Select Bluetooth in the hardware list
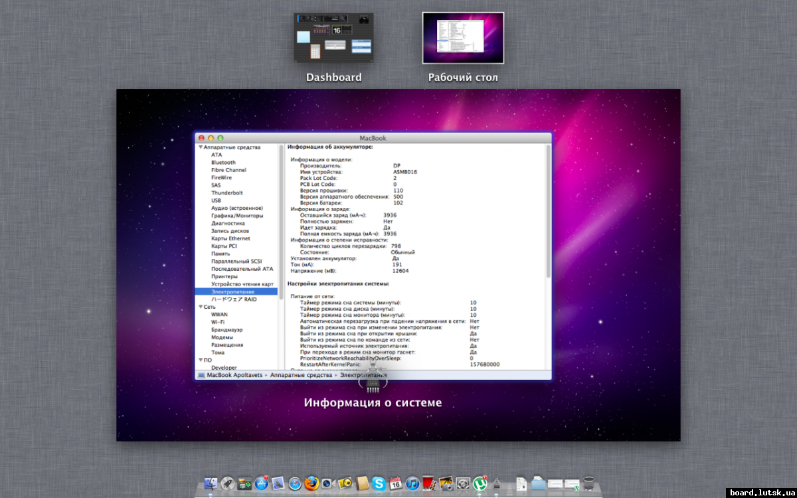This screenshot has width=797, height=498. [223, 163]
